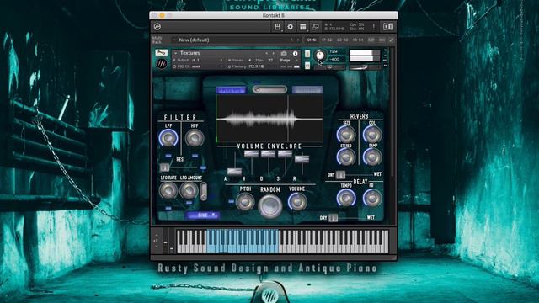Screen dimensions: 539x303
Task: Click the reverb SIZE knob
Action: pyautogui.click(x=346, y=134)
